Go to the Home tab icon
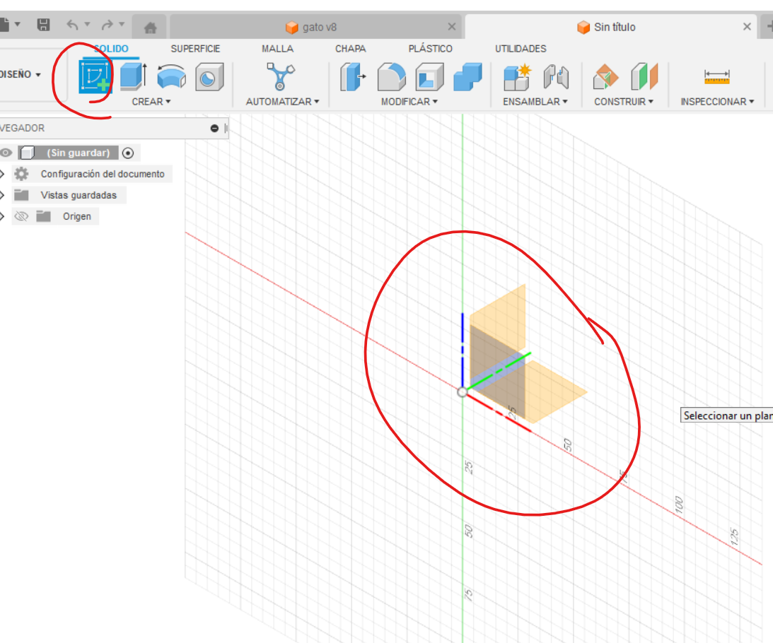773x643 pixels. coord(151,28)
